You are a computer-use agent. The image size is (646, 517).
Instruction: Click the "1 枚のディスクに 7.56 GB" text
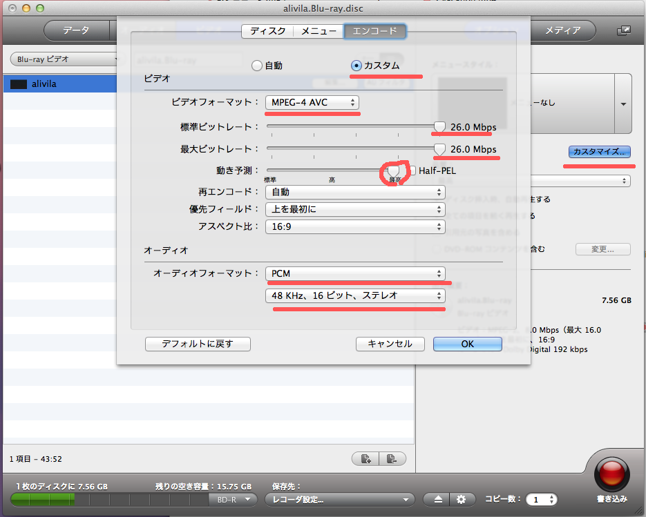tap(61, 487)
